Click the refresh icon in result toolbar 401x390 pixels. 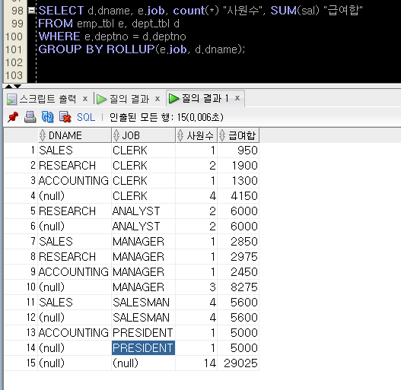[48, 117]
